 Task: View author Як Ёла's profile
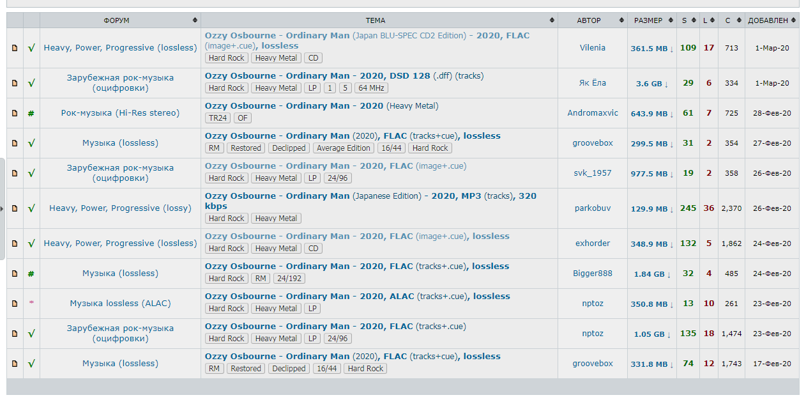pyautogui.click(x=593, y=83)
